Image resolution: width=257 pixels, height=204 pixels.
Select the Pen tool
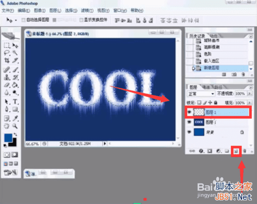(x=7, y=109)
